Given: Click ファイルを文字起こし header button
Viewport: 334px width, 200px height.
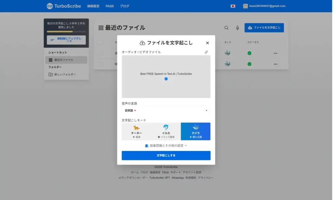Looking at the screenshot, I should tap(264, 28).
